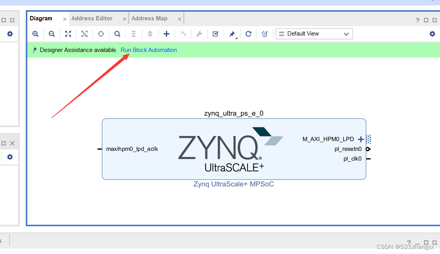This screenshot has width=440, height=254.
Task: Fit the diagram to the window
Action: point(68,34)
